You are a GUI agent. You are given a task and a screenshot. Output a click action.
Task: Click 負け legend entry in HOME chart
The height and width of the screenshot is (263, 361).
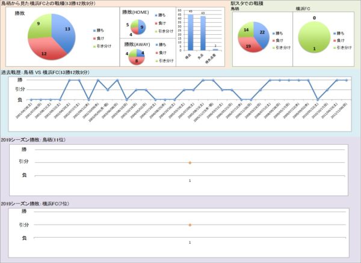160,23
